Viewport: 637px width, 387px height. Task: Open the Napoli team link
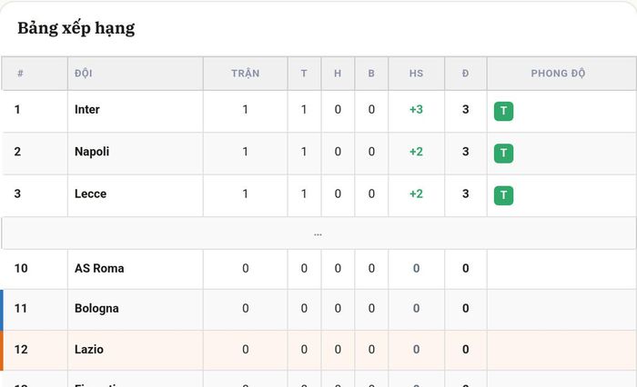(x=92, y=152)
